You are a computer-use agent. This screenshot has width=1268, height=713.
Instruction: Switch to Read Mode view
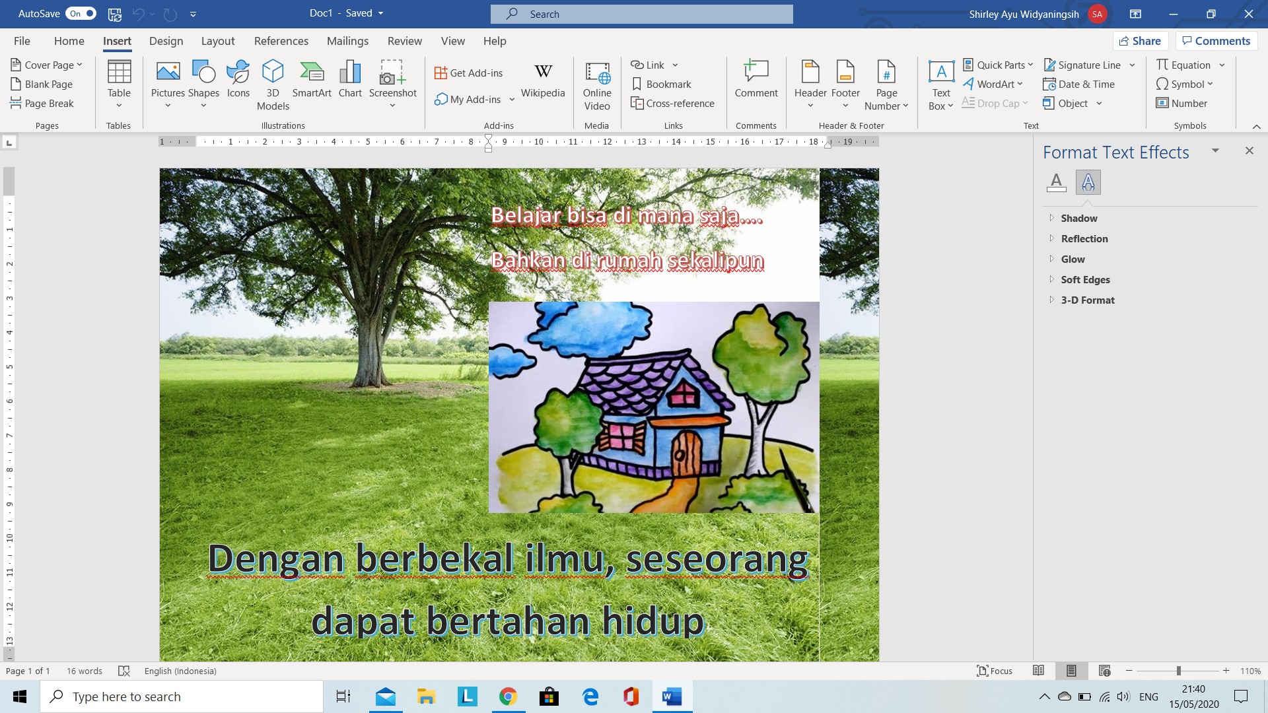(x=1038, y=671)
